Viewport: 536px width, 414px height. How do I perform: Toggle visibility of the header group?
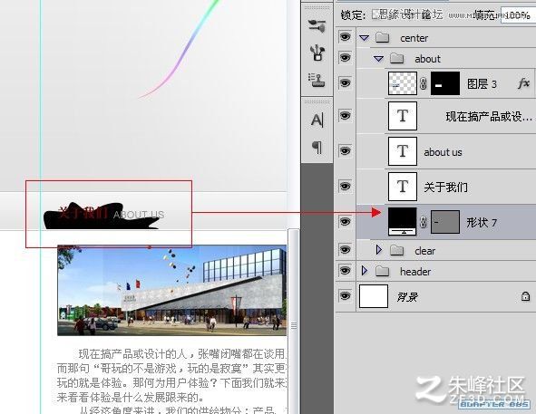[x=345, y=271]
